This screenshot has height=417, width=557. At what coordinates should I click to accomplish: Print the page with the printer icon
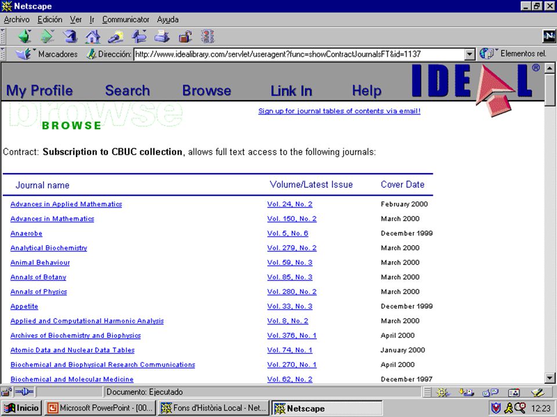point(162,36)
